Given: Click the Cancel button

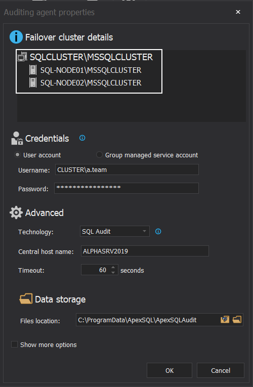Looking at the screenshot, I should tap(221, 370).
